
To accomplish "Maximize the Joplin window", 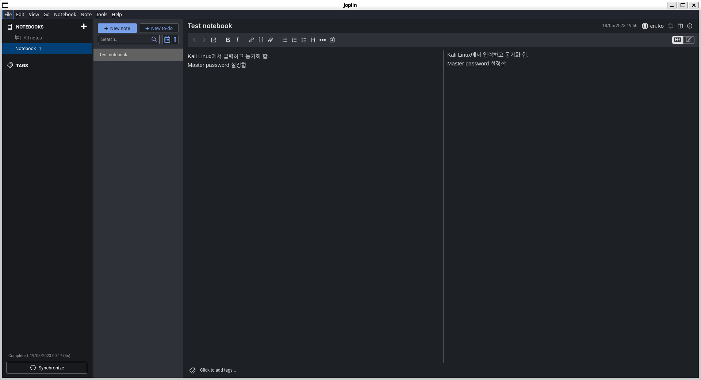I will tap(683, 5).
